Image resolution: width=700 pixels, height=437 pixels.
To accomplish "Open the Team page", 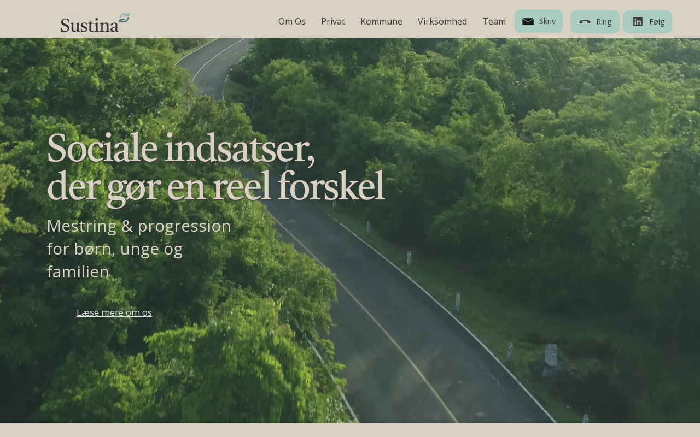I will pos(494,21).
